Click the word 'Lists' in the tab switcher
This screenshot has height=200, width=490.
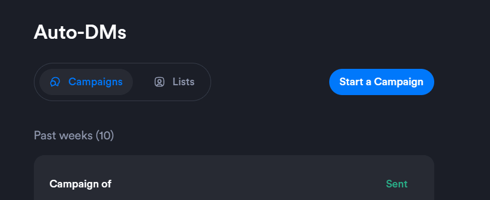[183, 82]
